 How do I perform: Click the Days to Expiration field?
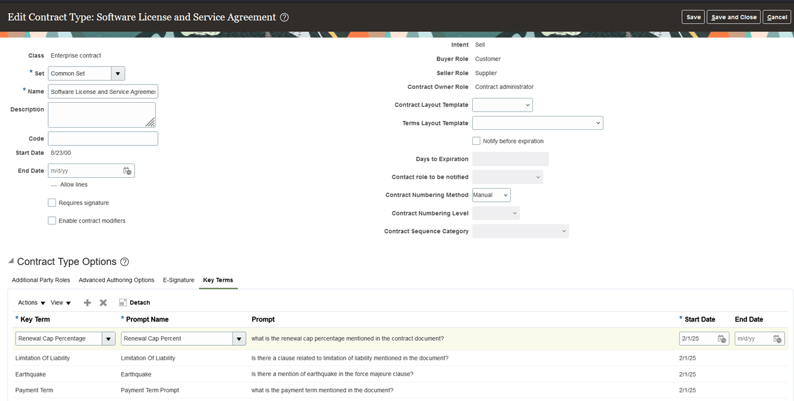click(x=510, y=159)
